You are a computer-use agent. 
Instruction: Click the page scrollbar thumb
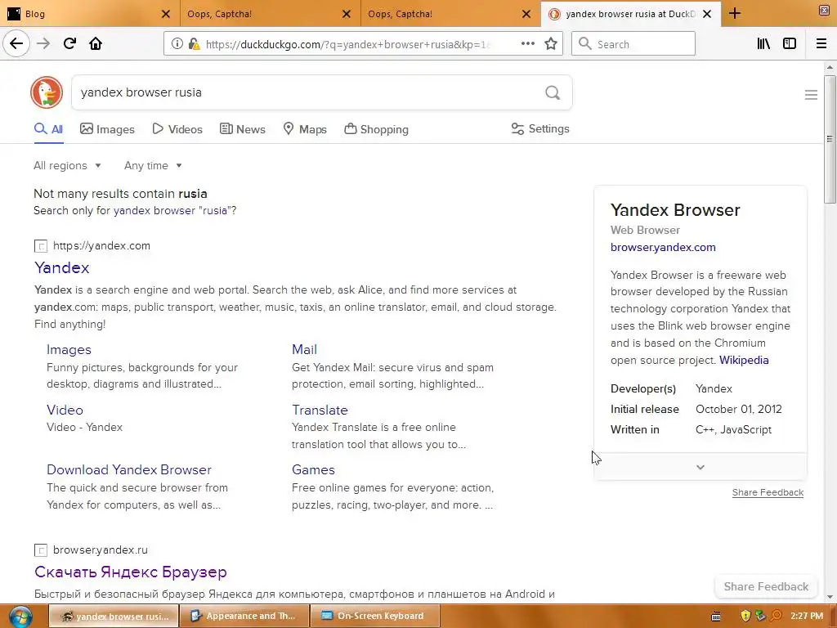(x=830, y=139)
